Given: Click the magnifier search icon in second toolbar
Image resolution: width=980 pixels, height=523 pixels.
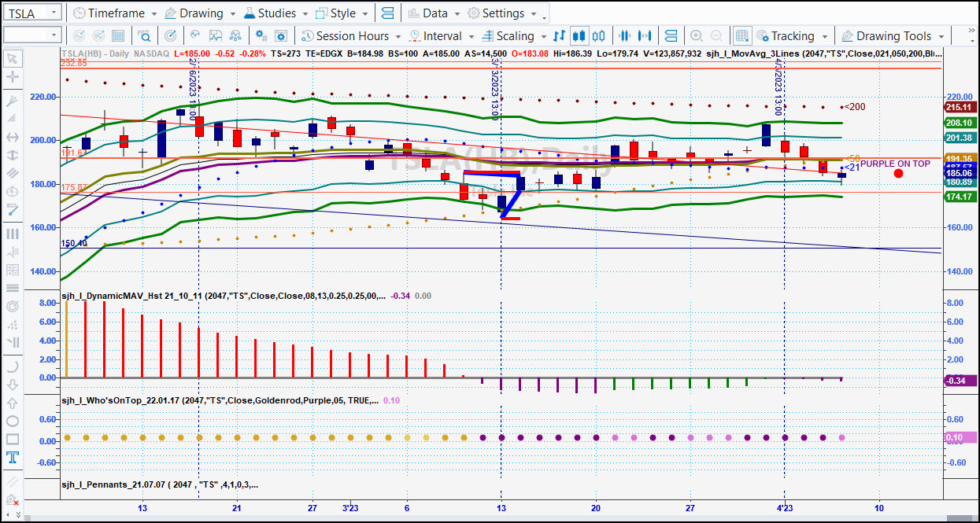Looking at the screenshot, I should [x=145, y=35].
